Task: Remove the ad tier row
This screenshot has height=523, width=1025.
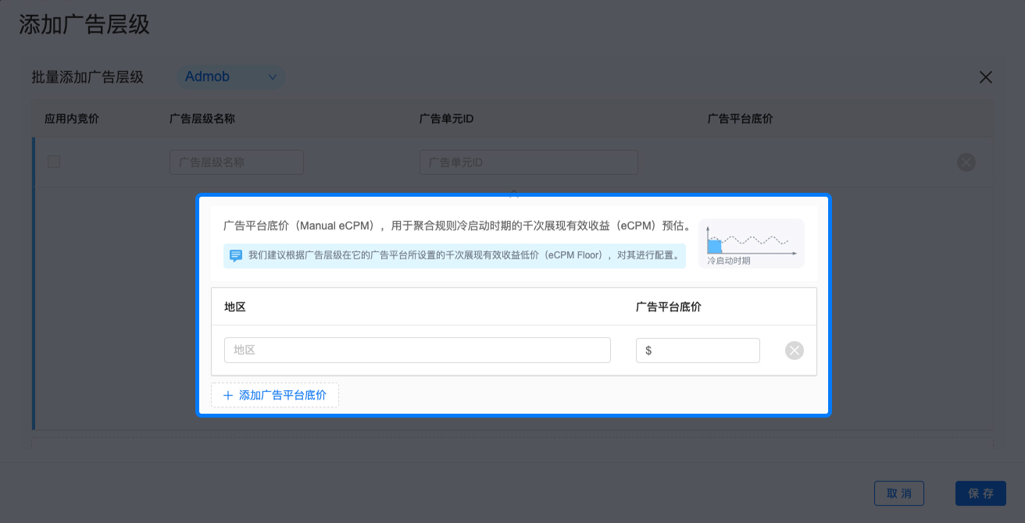Action: pyautogui.click(x=966, y=162)
